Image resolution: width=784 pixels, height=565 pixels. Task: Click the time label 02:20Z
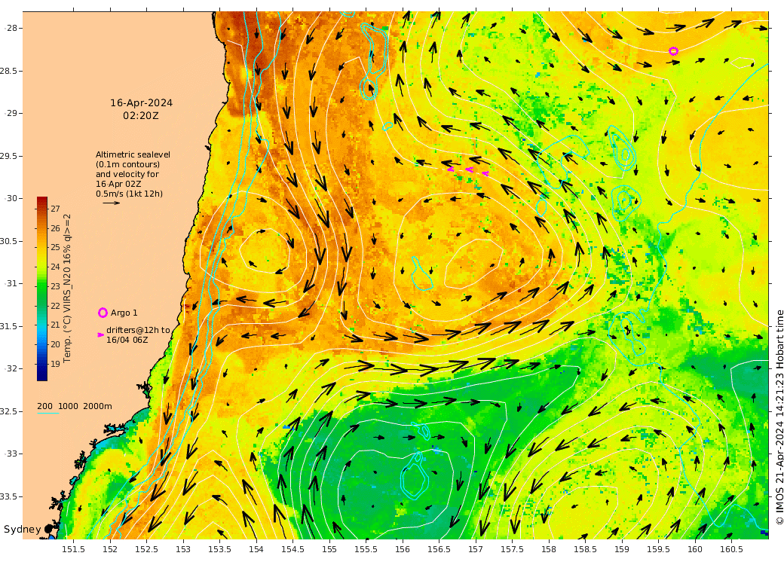pyautogui.click(x=141, y=116)
